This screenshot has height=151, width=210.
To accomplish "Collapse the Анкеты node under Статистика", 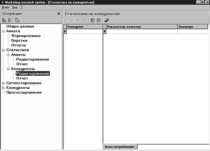I will click(x=8, y=55).
